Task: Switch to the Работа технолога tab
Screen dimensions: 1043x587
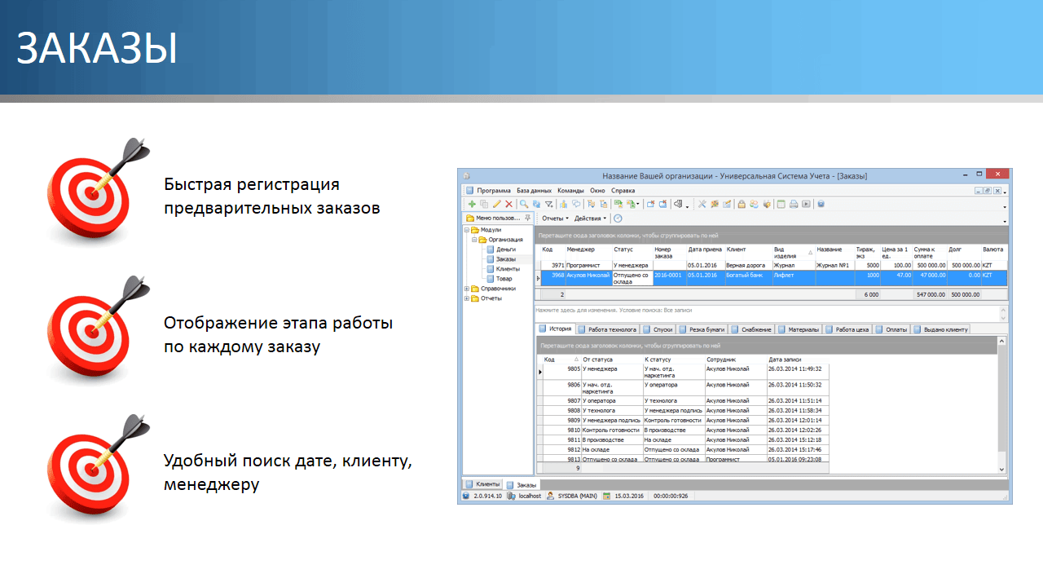Action: coord(606,329)
